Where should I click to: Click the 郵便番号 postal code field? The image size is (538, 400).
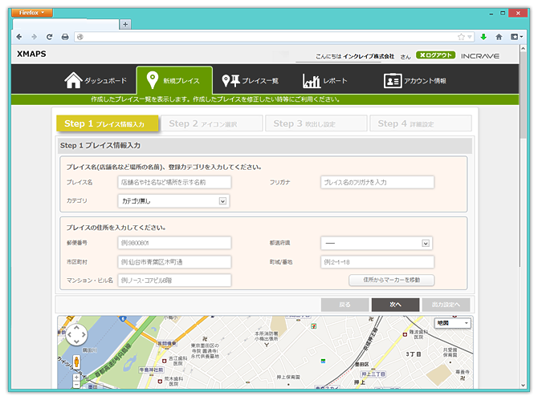(x=174, y=243)
